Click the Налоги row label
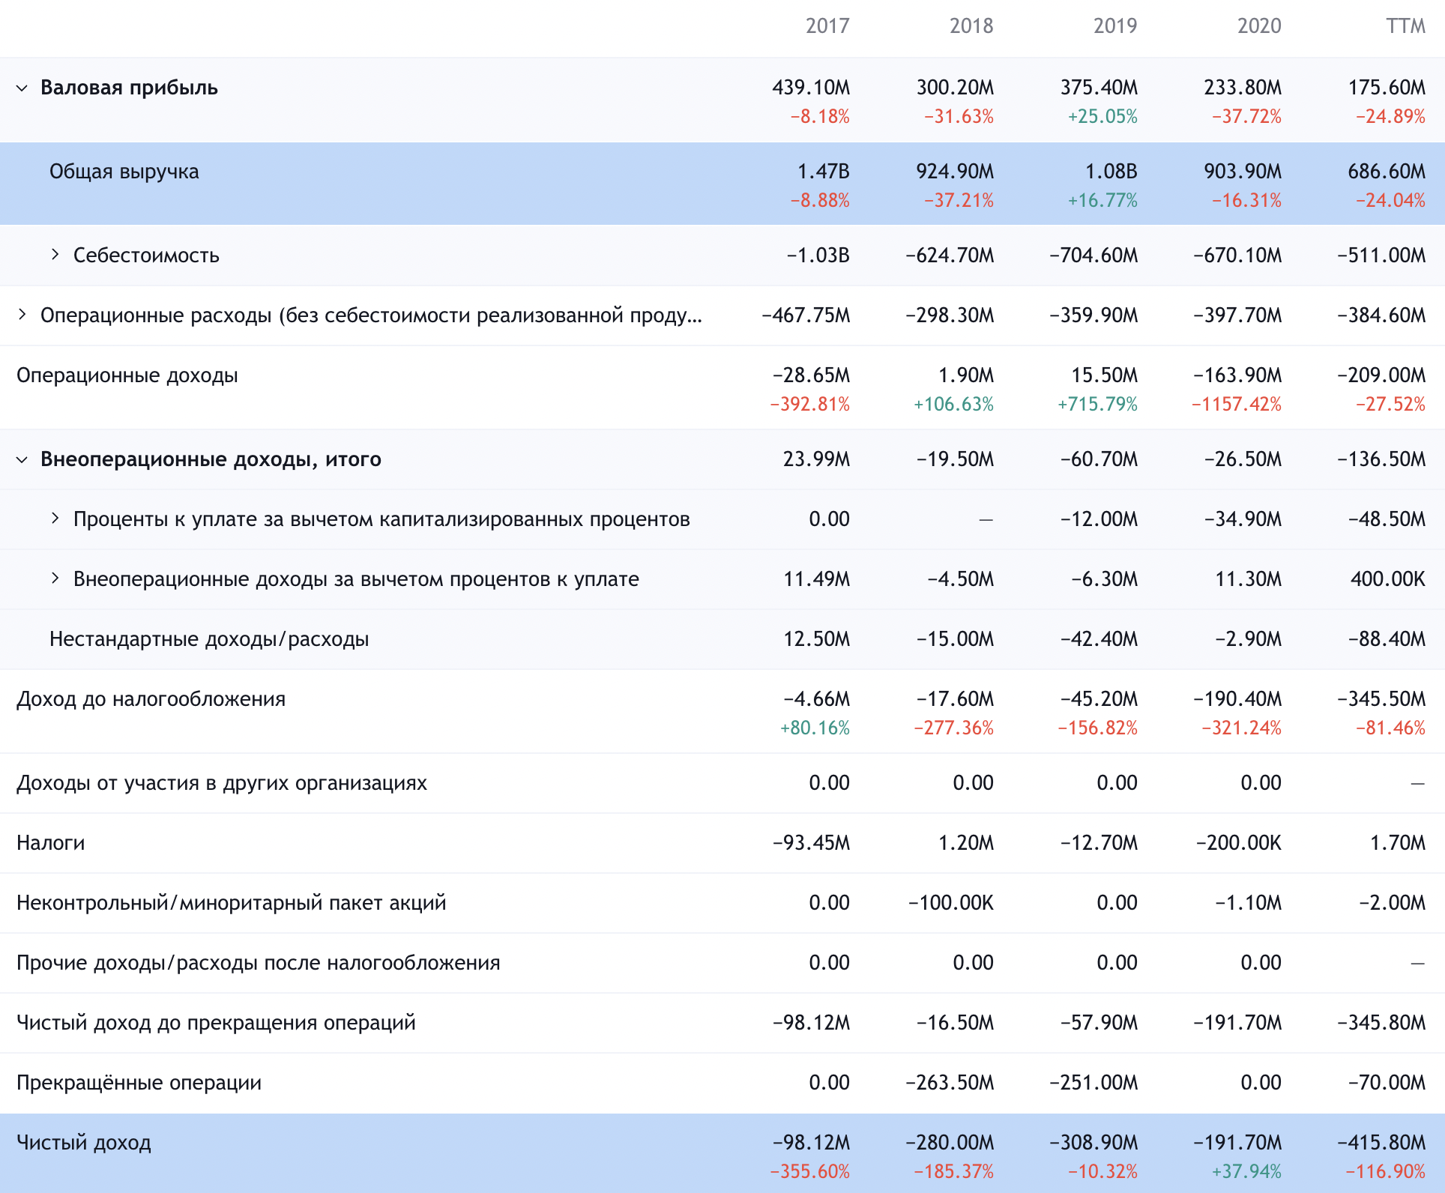The image size is (1445, 1193). coord(51,843)
